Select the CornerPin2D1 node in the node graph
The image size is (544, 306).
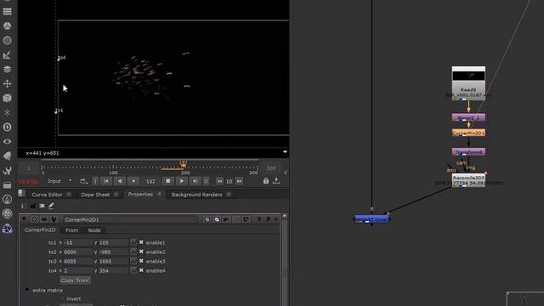(x=468, y=133)
